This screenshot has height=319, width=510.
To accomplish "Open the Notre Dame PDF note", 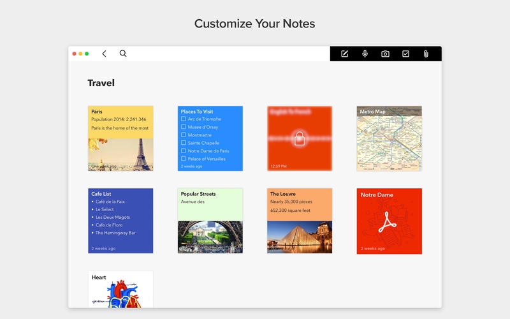I will coord(389,221).
